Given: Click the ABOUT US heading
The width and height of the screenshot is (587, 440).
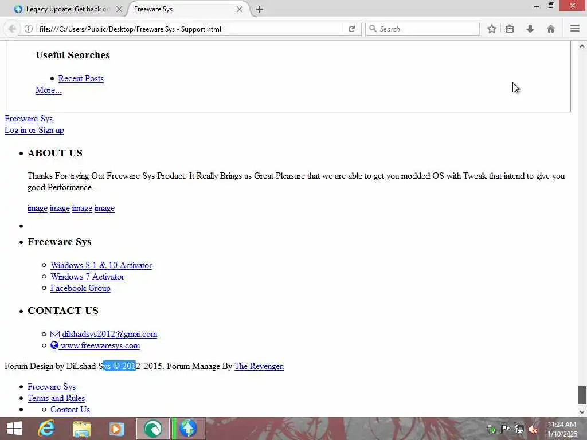Looking at the screenshot, I should tap(55, 153).
